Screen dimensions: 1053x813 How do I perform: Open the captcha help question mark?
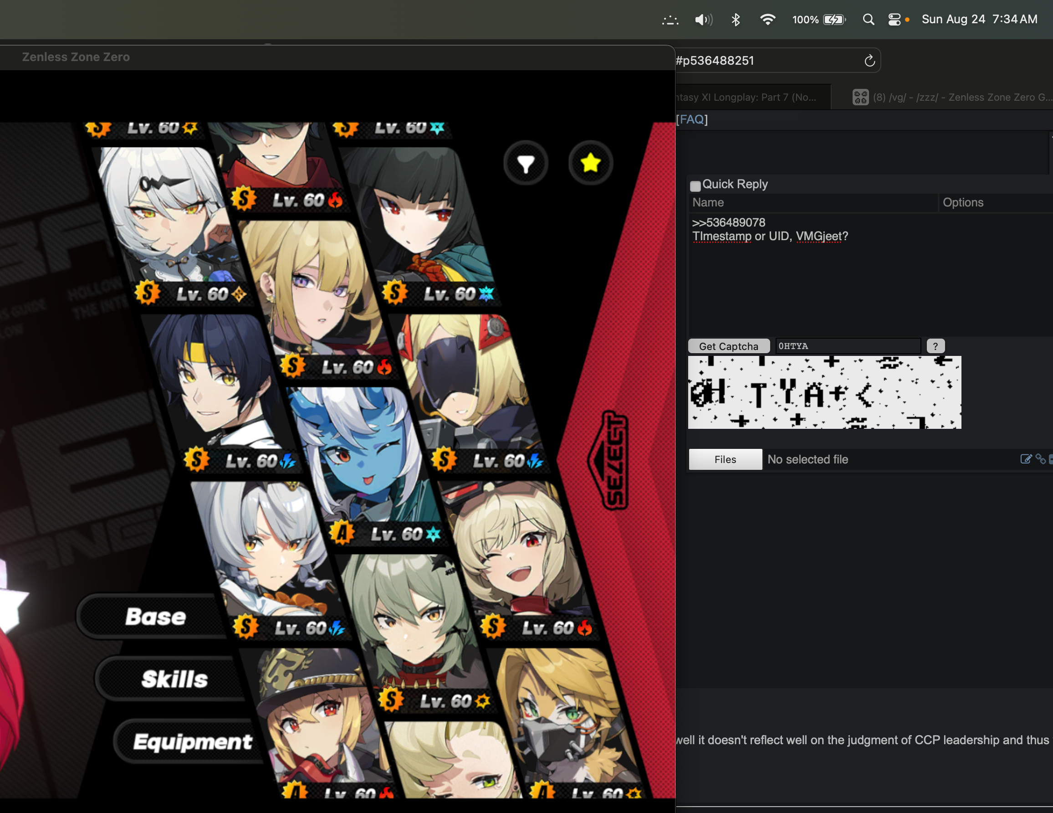tap(935, 346)
